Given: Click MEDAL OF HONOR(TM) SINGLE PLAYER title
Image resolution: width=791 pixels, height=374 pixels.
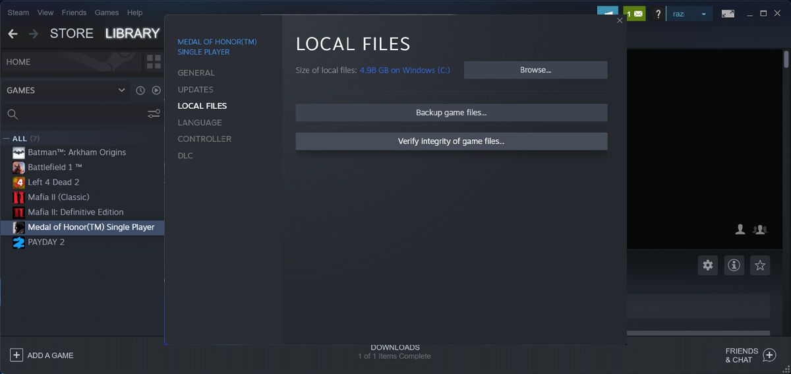Looking at the screenshot, I should tap(217, 47).
